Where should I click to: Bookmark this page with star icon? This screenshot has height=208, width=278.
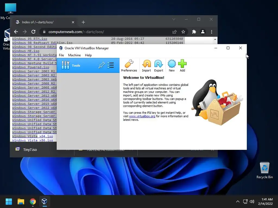click(x=183, y=32)
